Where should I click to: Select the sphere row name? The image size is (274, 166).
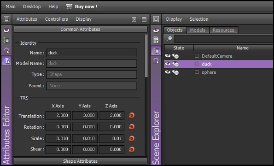[209, 72]
